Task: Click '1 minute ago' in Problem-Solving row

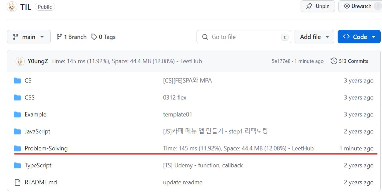Action: [356, 148]
